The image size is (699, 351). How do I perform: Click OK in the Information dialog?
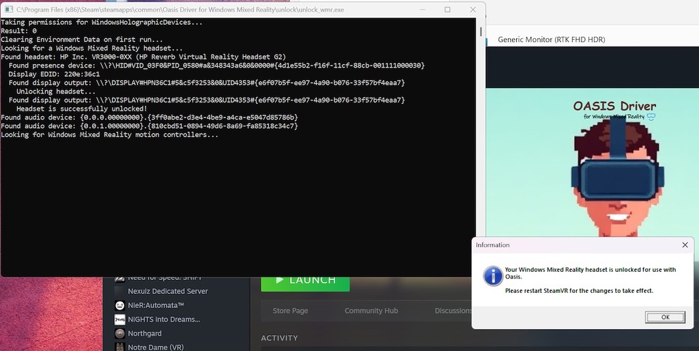point(665,317)
